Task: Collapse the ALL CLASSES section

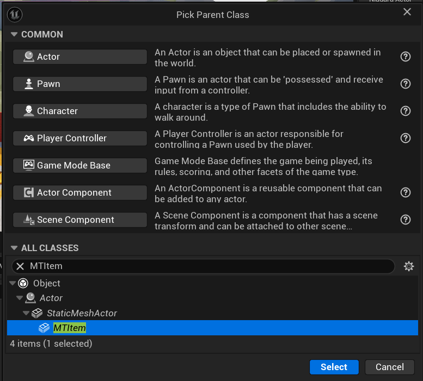Action: 14,248
